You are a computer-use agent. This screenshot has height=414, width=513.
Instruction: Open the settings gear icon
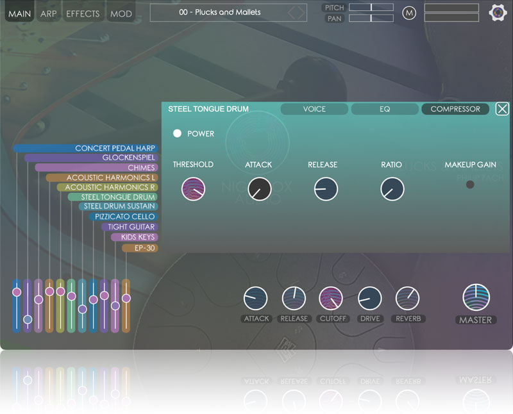pos(498,13)
